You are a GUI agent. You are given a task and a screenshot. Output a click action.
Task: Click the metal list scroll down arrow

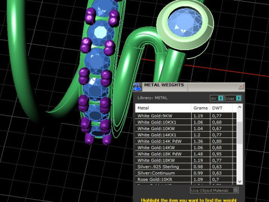pos(240,182)
